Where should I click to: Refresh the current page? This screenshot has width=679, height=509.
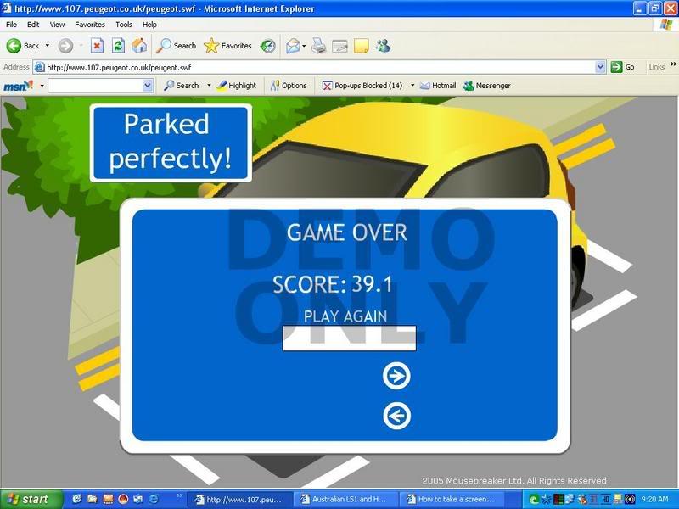point(118,46)
